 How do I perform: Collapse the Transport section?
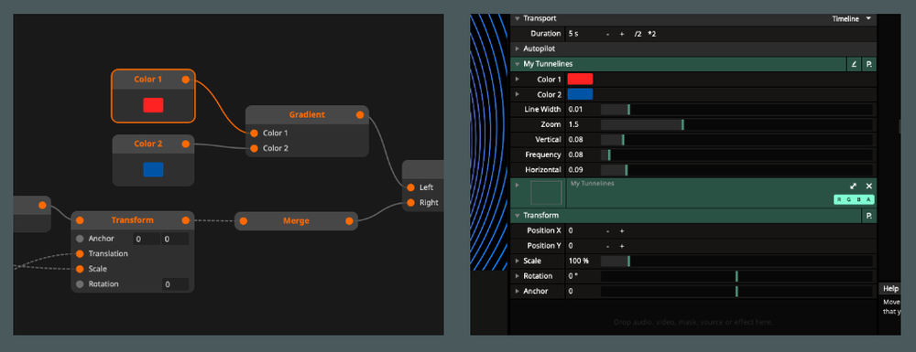517,18
